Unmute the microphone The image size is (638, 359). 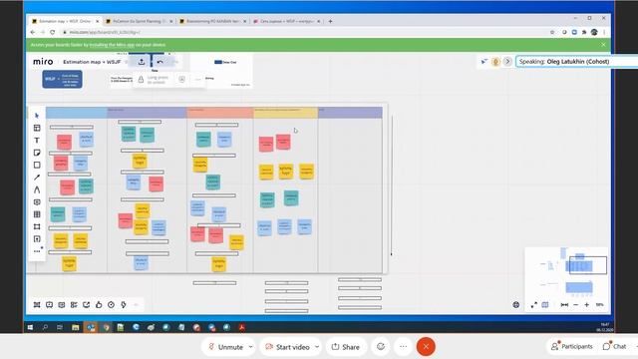pos(225,347)
